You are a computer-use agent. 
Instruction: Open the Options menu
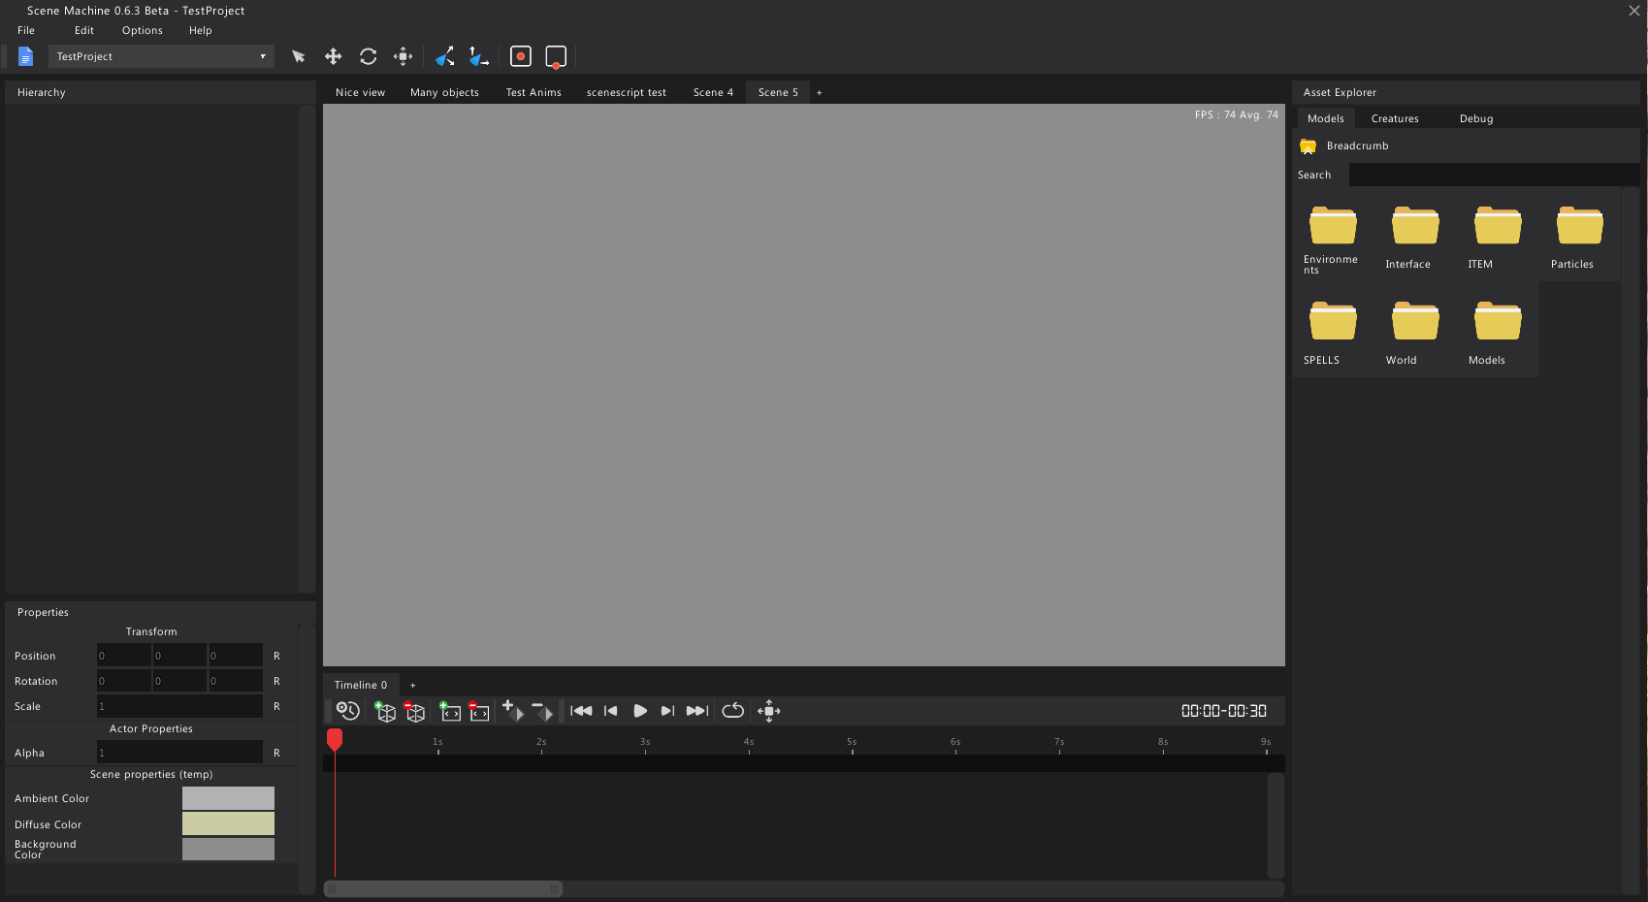143,30
